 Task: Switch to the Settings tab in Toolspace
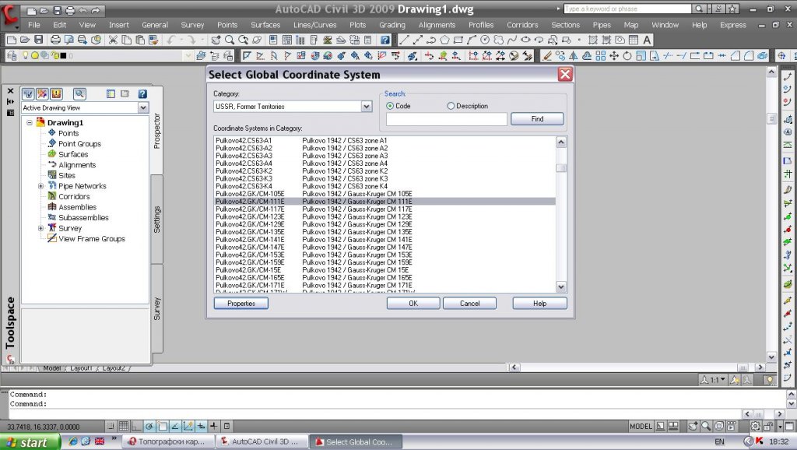pyautogui.click(x=156, y=220)
